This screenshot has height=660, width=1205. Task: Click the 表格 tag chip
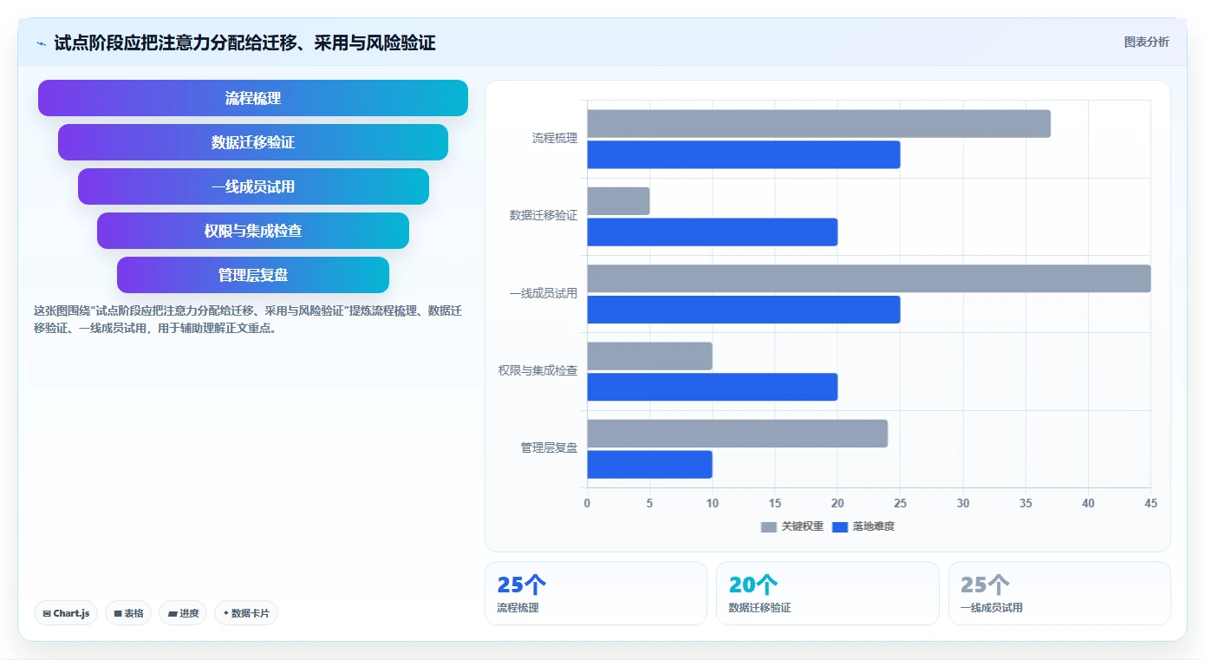128,613
